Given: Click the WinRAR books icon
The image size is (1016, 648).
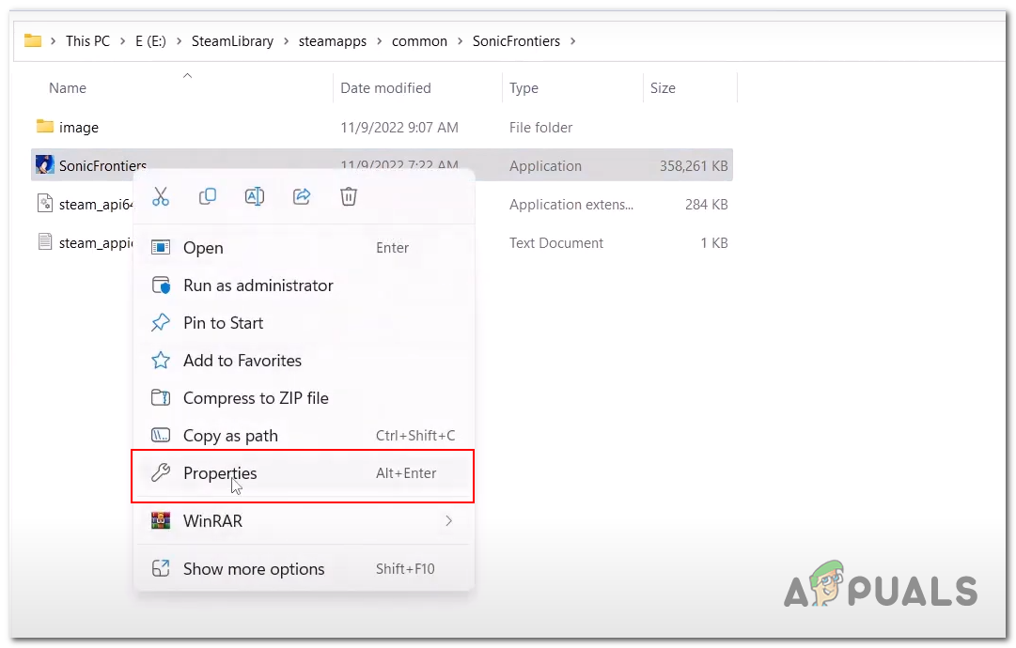Looking at the screenshot, I should (161, 520).
